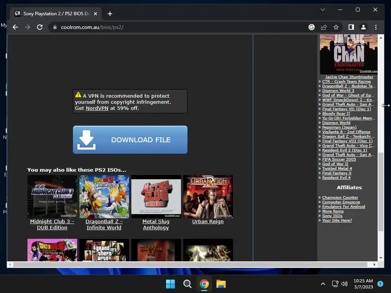391x293 pixels.
Task: Click the vertical scrollbar down arrow
Action: pos(381,258)
